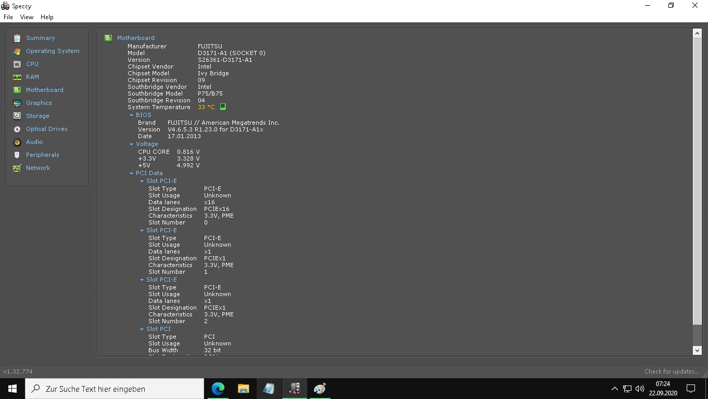Go to the CPU section icon
This screenshot has width=708, height=399.
(17, 64)
